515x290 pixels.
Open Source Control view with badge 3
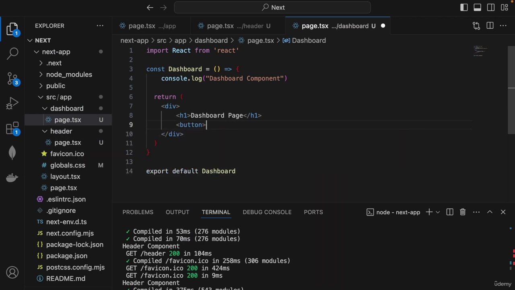pos(12,78)
